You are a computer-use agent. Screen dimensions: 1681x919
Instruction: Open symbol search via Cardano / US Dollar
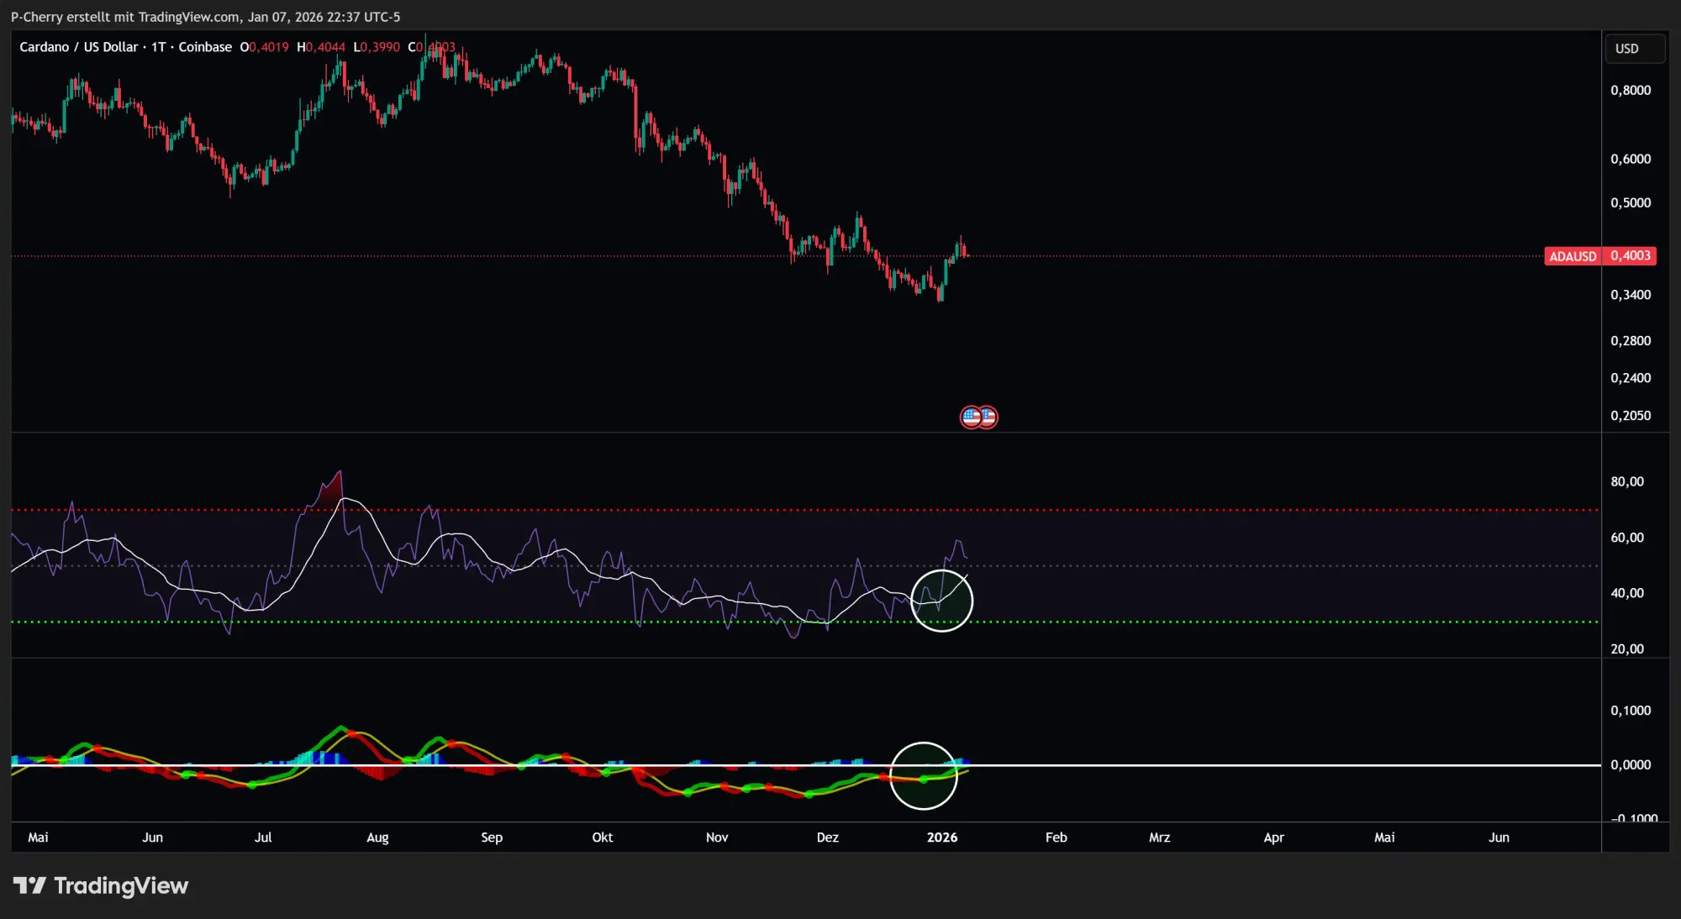point(80,47)
